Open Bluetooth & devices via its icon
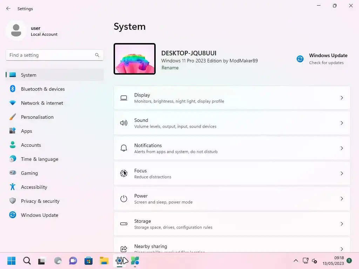The height and width of the screenshot is (269, 359). click(x=13, y=89)
